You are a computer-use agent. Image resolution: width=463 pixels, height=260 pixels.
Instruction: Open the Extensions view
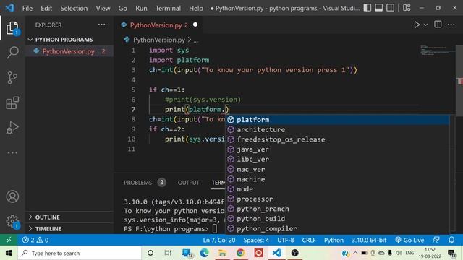click(12, 103)
